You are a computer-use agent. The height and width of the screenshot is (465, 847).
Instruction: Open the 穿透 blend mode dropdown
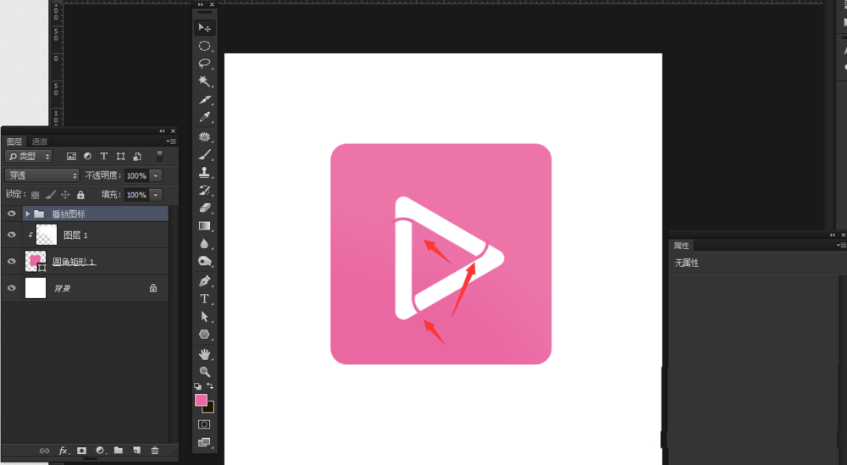pyautogui.click(x=42, y=175)
